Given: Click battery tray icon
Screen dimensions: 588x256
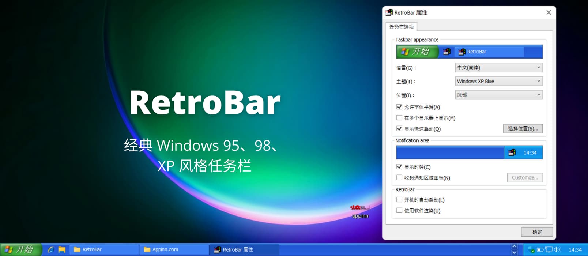Looking at the screenshot, I should tap(540, 250).
